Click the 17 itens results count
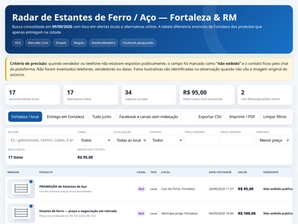 pyautogui.click(x=15, y=157)
